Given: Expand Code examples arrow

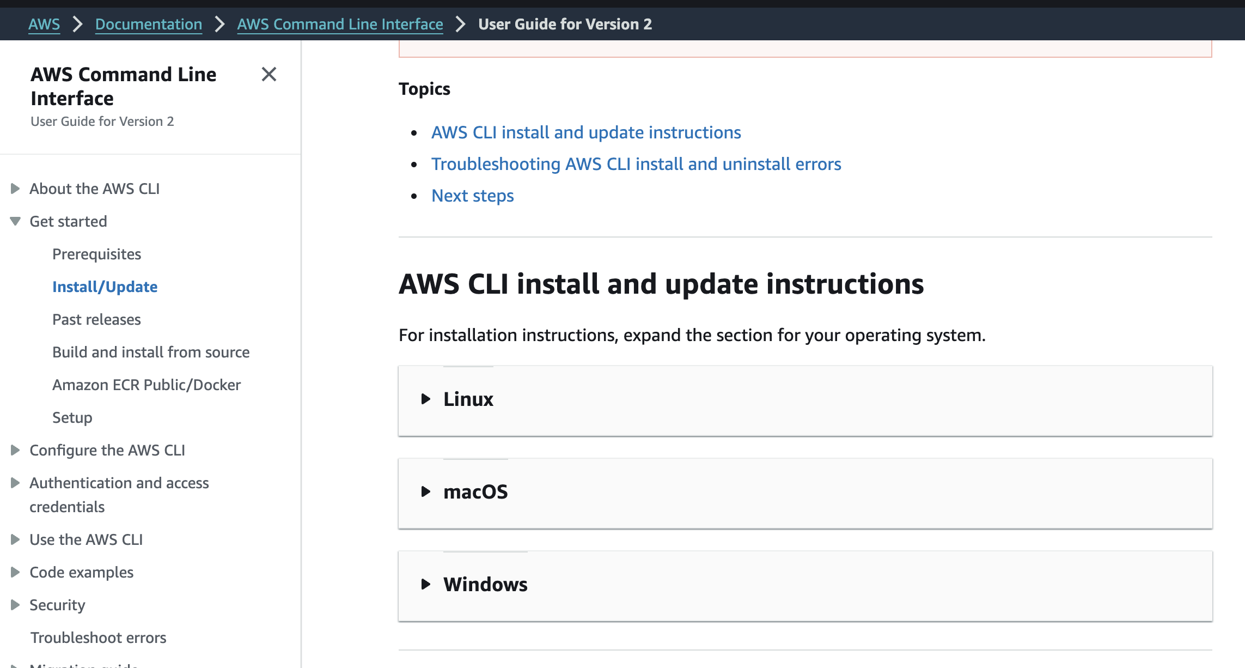Looking at the screenshot, I should coord(15,572).
